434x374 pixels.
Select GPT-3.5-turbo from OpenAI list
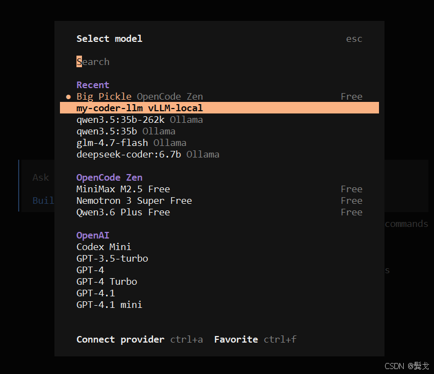[219, 259]
